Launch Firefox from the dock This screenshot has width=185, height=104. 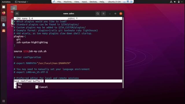coord(4,13)
